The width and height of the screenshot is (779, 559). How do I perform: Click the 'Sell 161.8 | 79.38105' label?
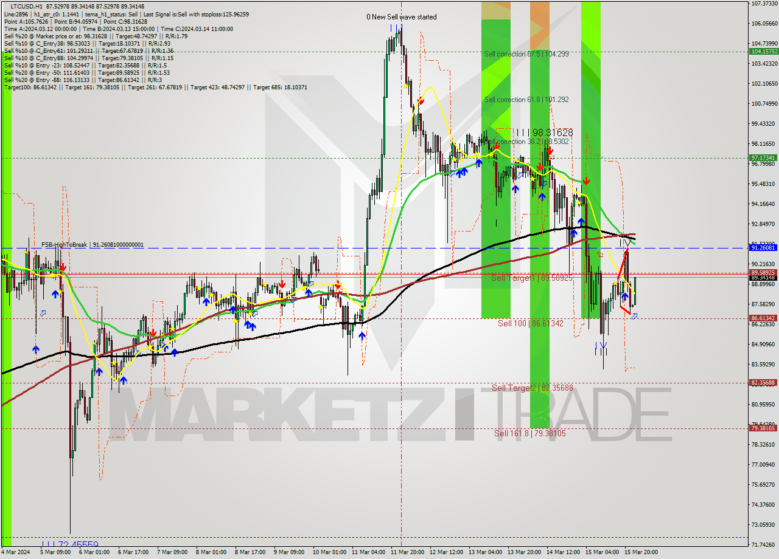click(x=530, y=433)
